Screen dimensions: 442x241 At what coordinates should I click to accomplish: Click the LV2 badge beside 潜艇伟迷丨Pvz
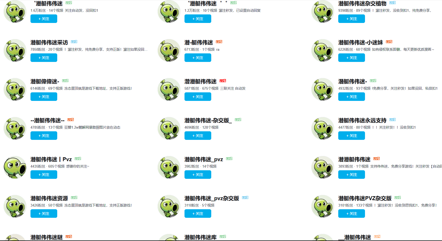(78, 159)
